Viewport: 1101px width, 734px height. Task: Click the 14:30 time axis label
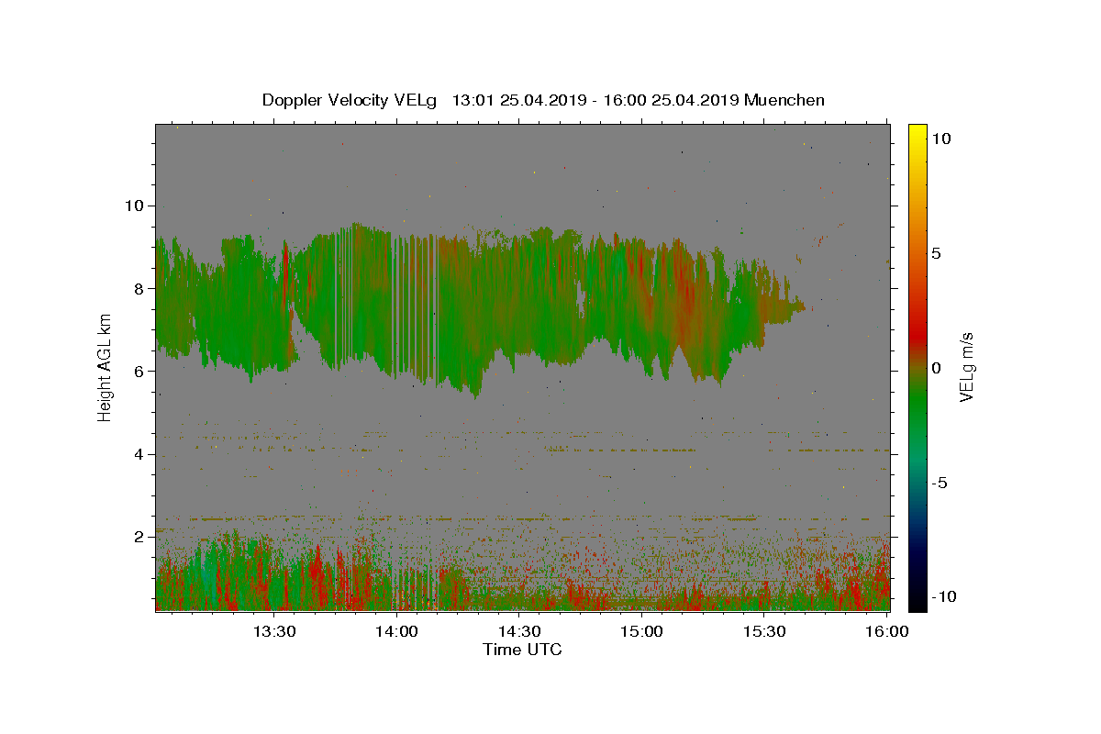519,631
